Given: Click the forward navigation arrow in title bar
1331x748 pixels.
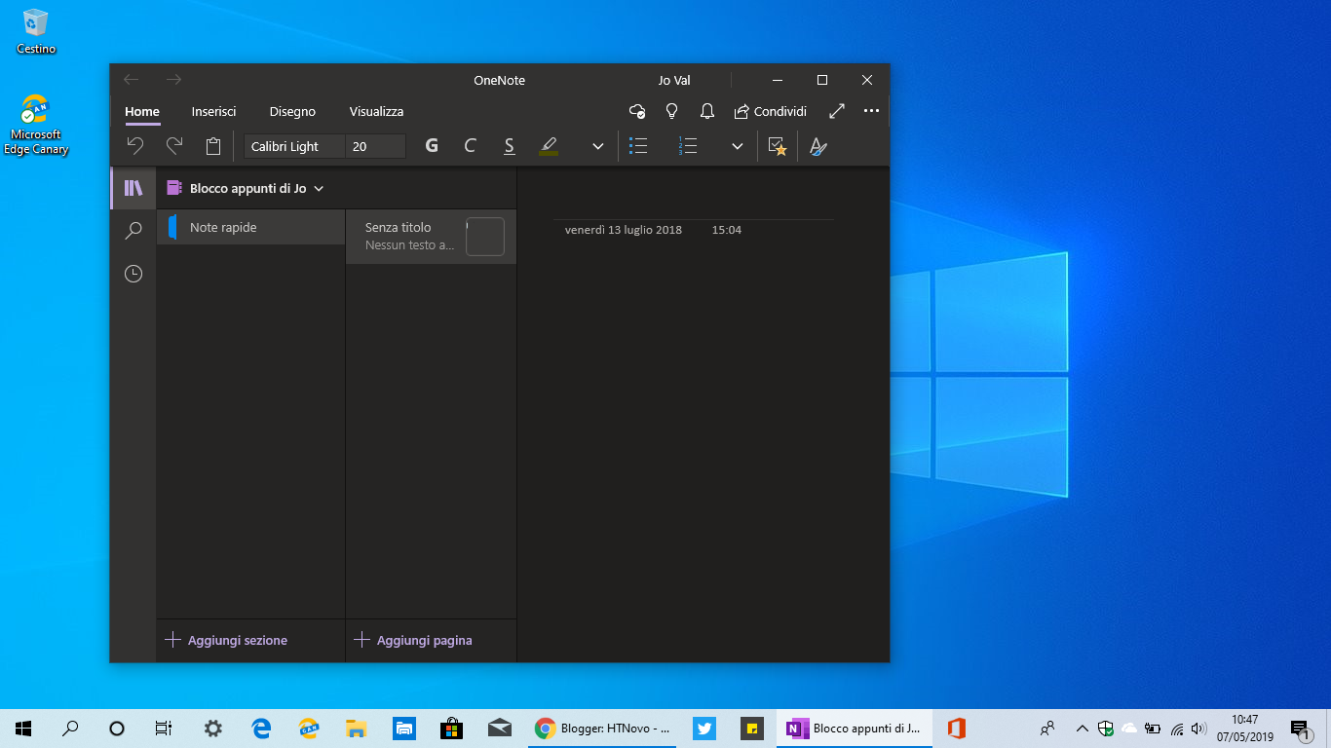Looking at the screenshot, I should (x=173, y=80).
